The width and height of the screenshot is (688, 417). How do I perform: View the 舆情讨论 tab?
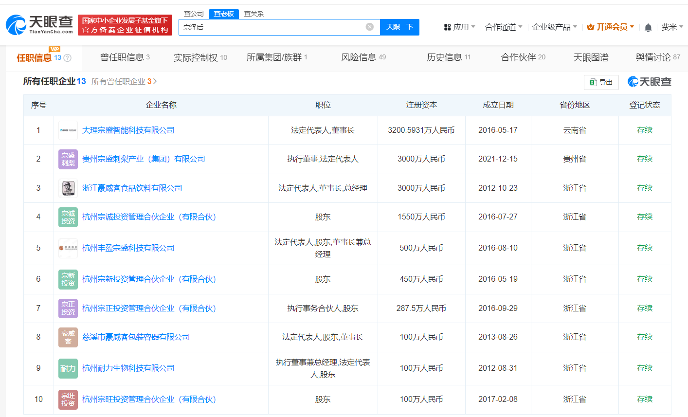pyautogui.click(x=652, y=57)
